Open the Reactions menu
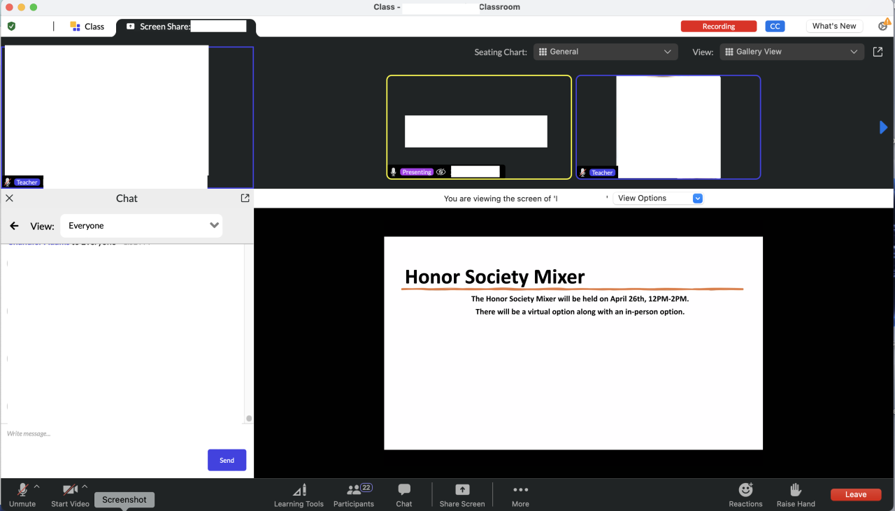The image size is (895, 511). click(745, 494)
